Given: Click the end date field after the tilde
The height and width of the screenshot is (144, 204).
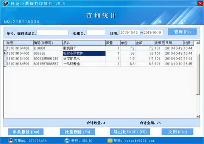Looking at the screenshot, I should pos(153,33).
